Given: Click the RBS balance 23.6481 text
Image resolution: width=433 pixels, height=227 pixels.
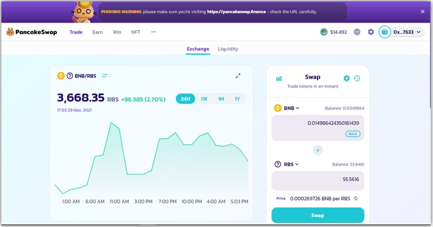Looking at the screenshot, I should click(x=348, y=164).
